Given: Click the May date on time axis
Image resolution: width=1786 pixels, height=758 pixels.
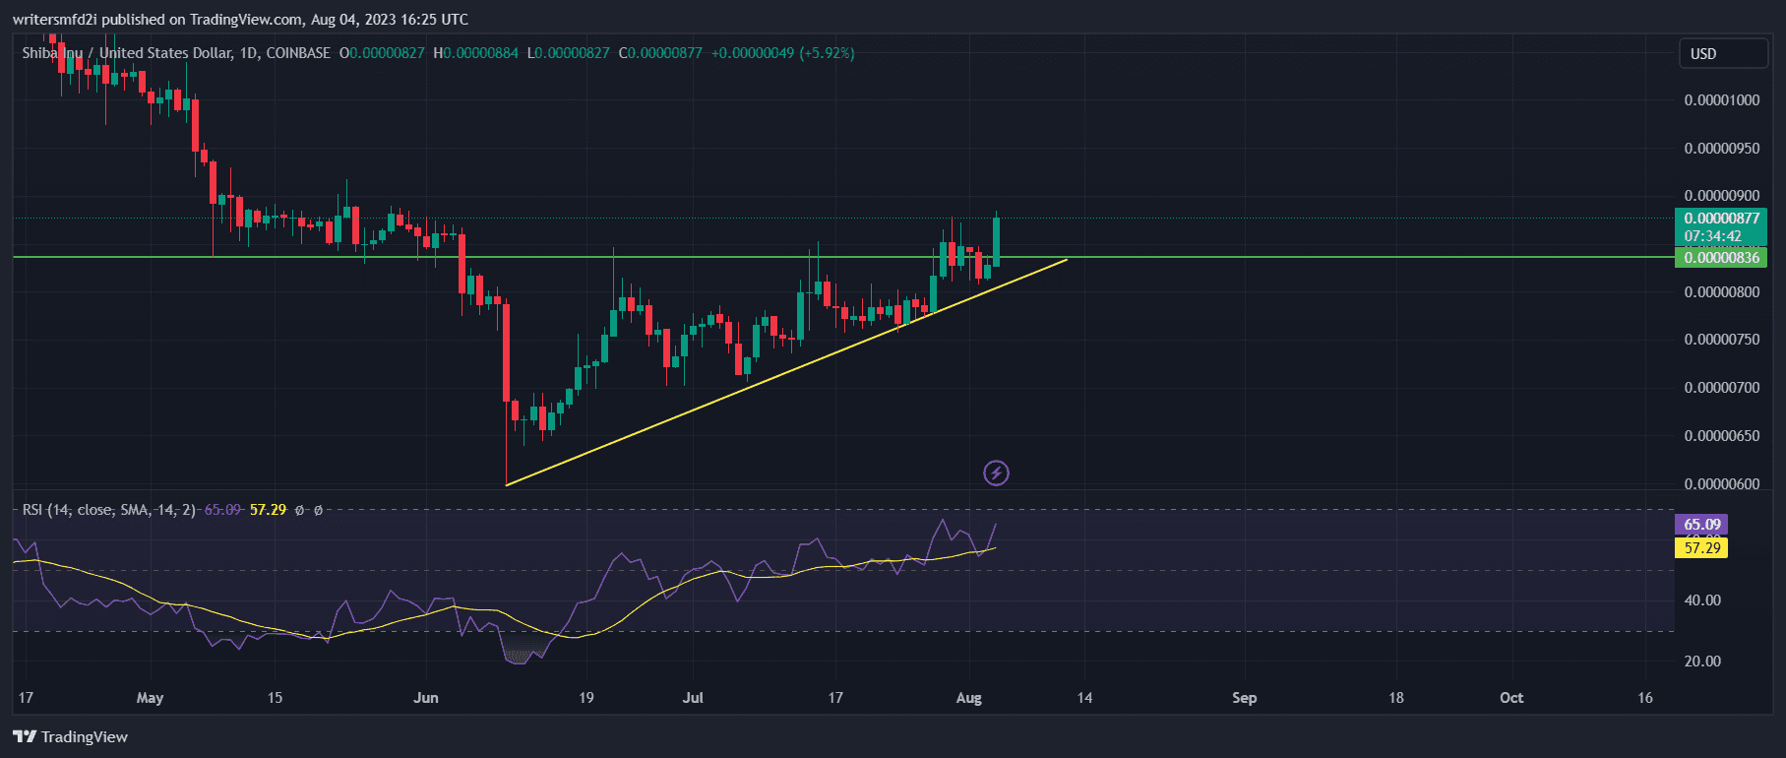Looking at the screenshot, I should tap(150, 698).
